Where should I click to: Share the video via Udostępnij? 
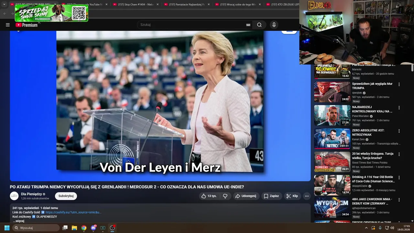point(246,196)
